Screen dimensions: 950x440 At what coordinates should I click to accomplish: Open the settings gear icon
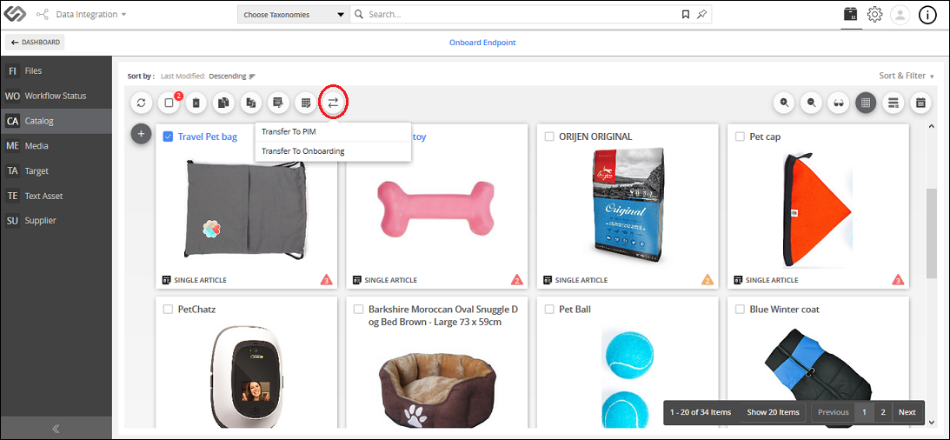tap(874, 15)
